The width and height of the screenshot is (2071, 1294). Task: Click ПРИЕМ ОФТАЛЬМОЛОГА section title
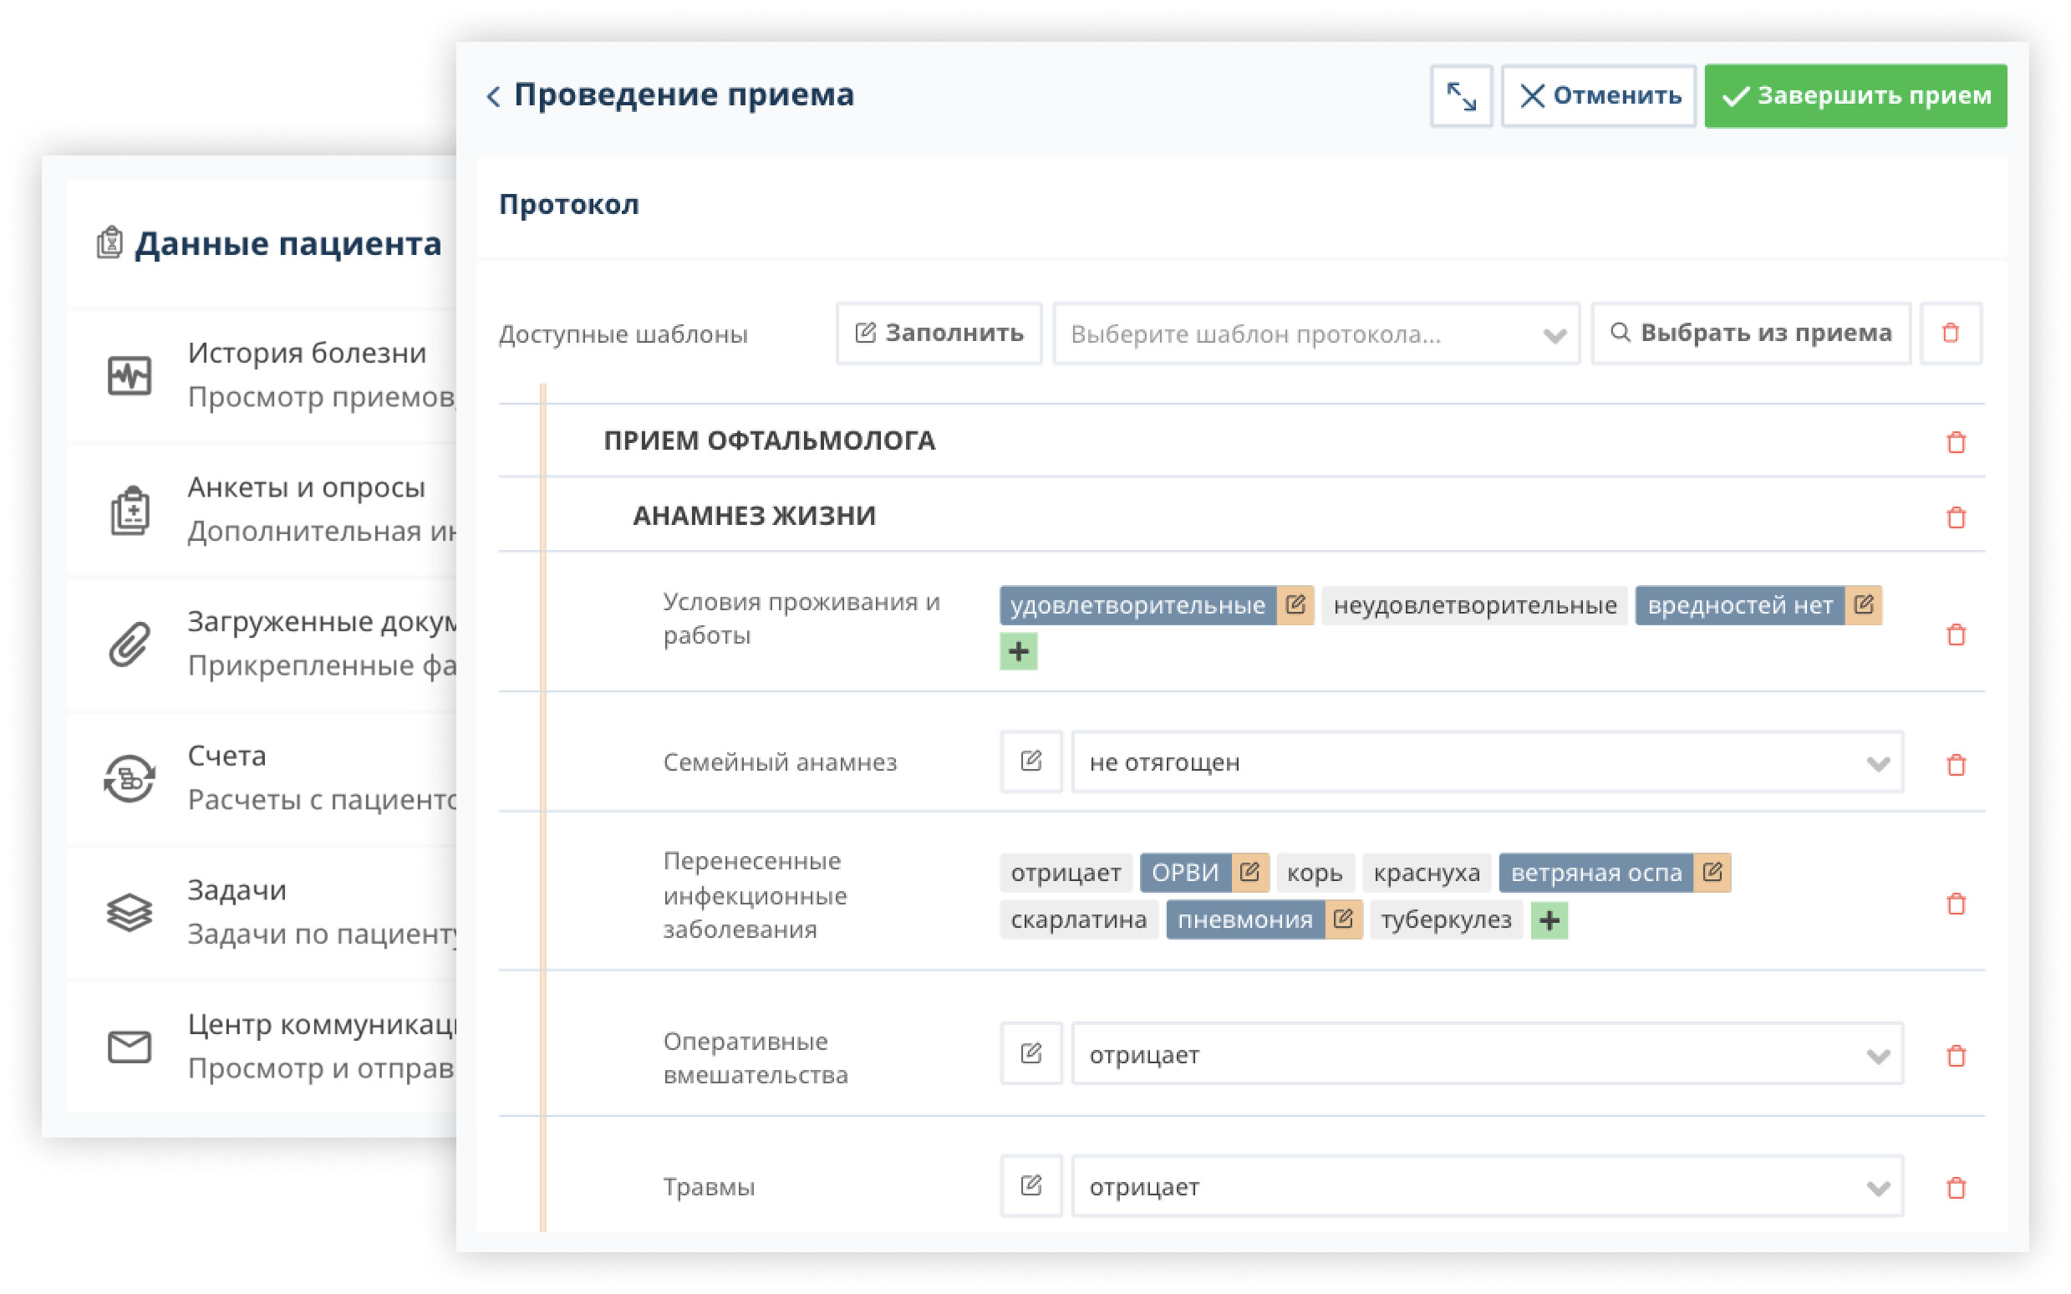point(769,441)
